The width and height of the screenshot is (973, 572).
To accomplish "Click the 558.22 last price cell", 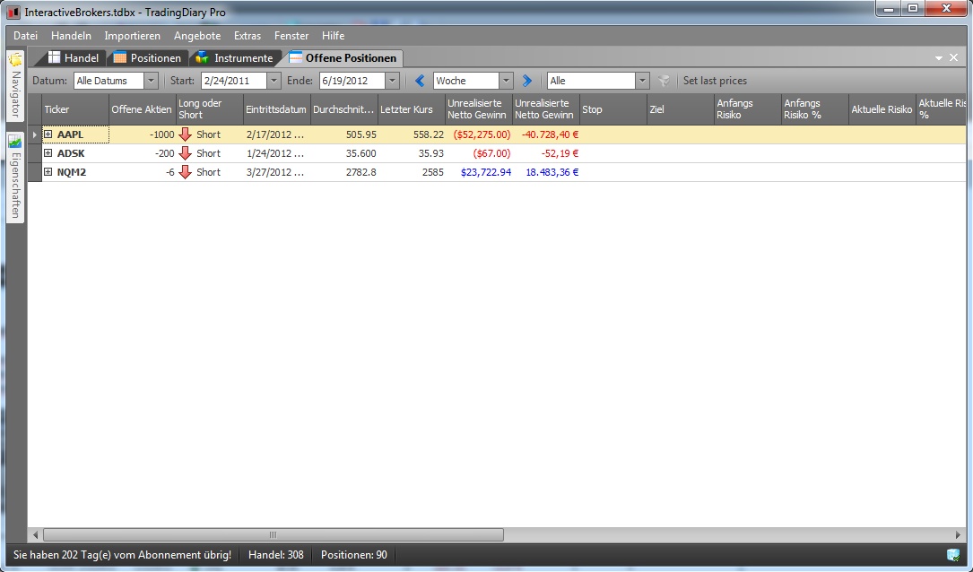I will [412, 134].
